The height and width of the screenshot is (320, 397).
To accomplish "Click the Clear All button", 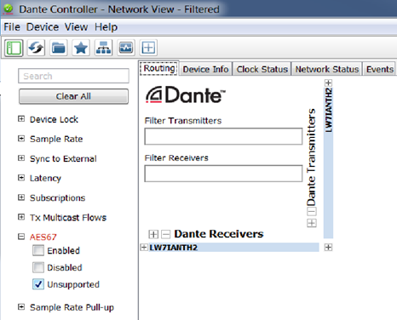I will [73, 96].
